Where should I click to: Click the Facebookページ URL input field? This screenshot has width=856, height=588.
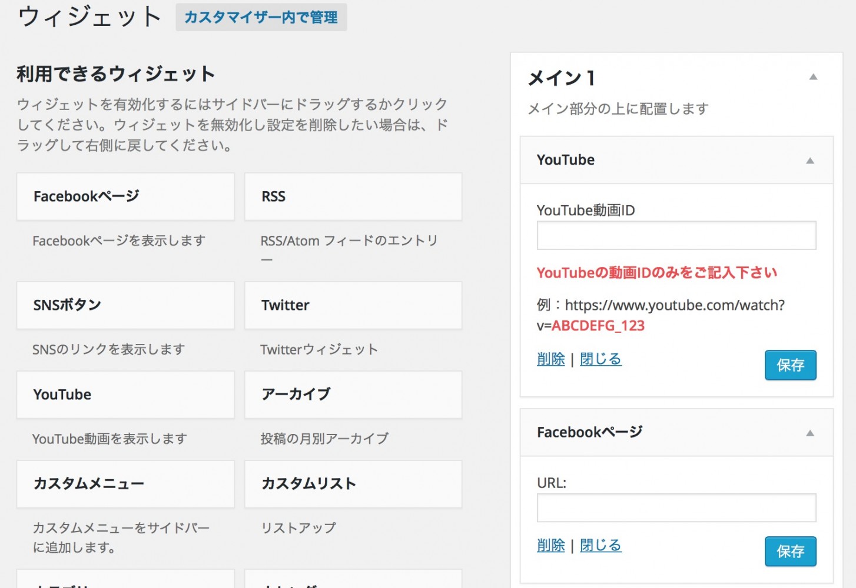(676, 507)
